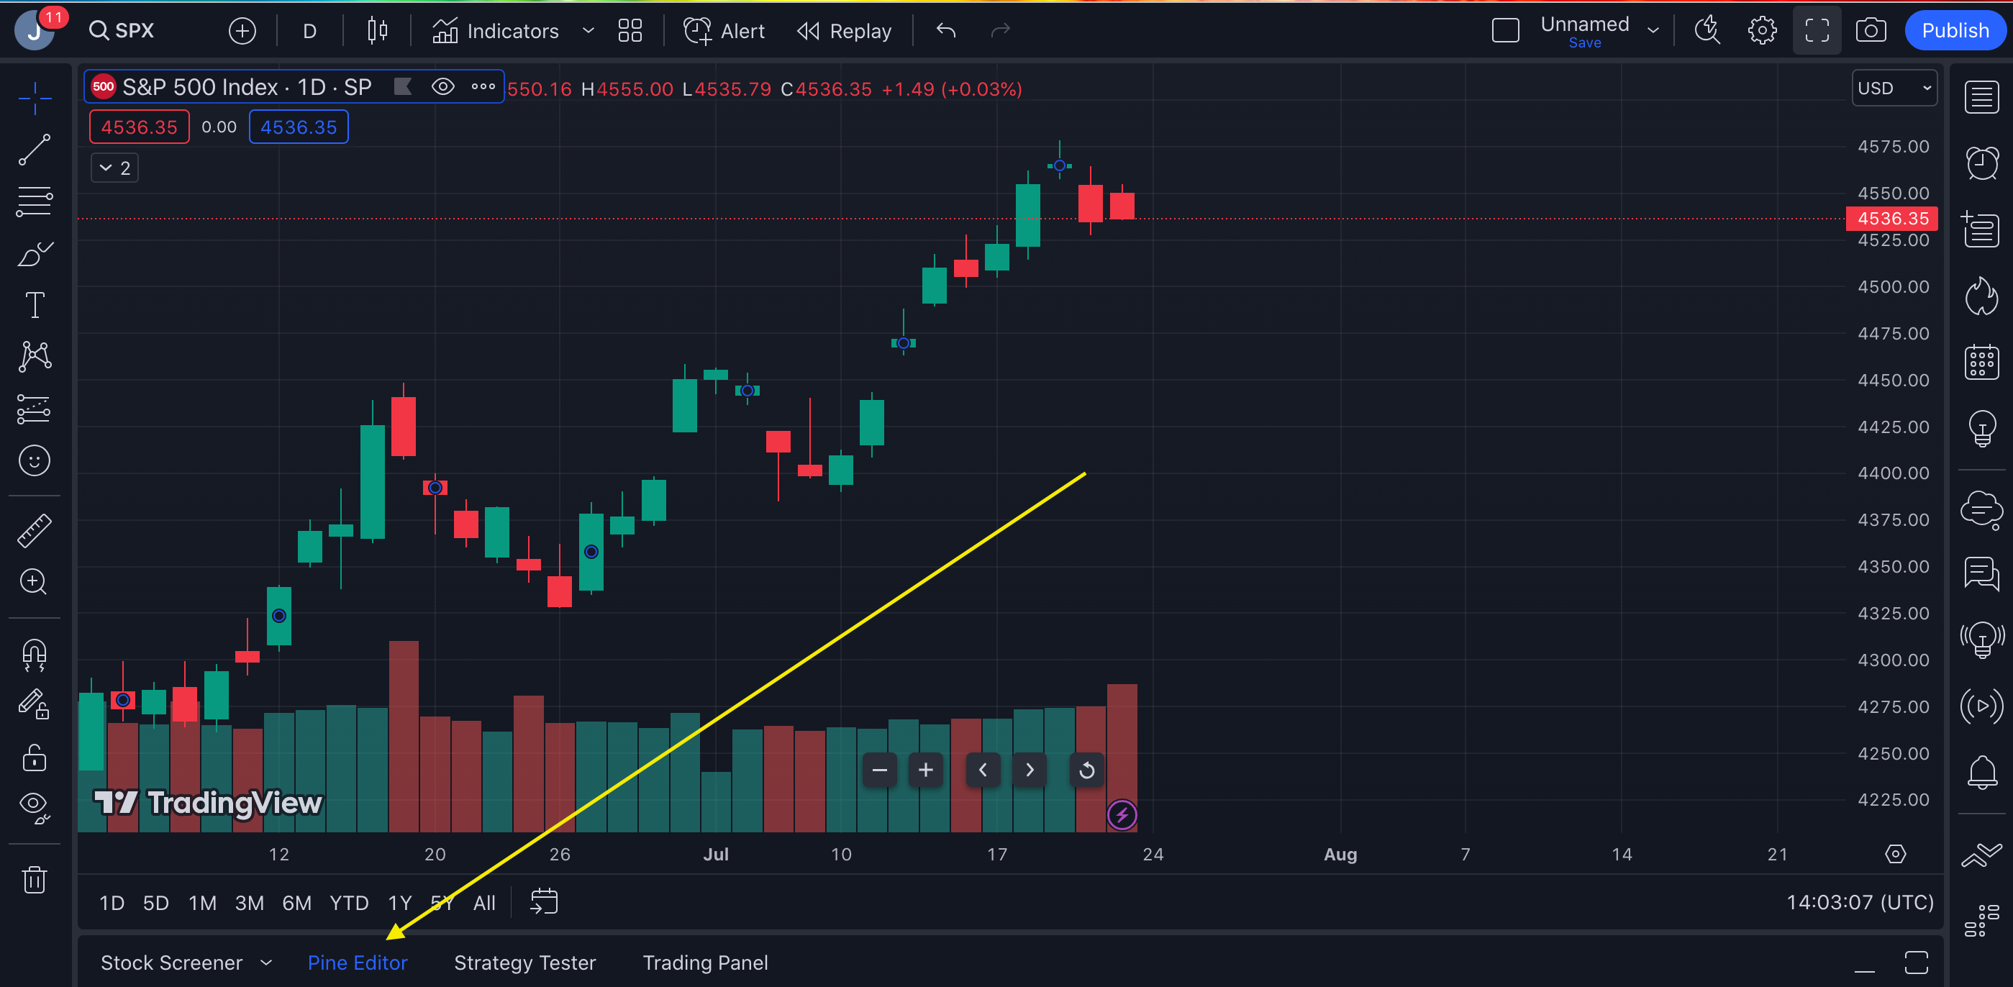Expand the Indicators dropdown arrow
2013x987 pixels.
click(588, 30)
